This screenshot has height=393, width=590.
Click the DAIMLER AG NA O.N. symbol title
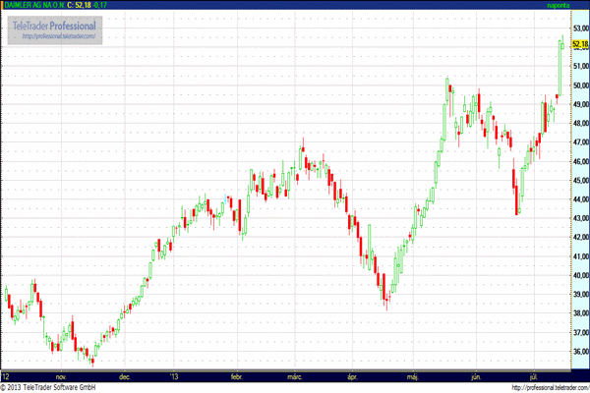coord(31,7)
